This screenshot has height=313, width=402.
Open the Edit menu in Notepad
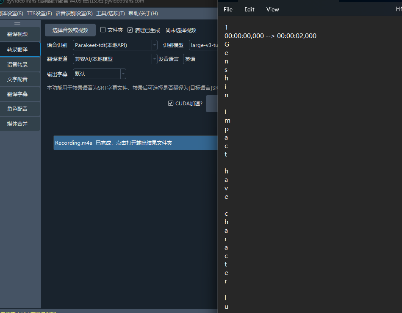(x=249, y=9)
